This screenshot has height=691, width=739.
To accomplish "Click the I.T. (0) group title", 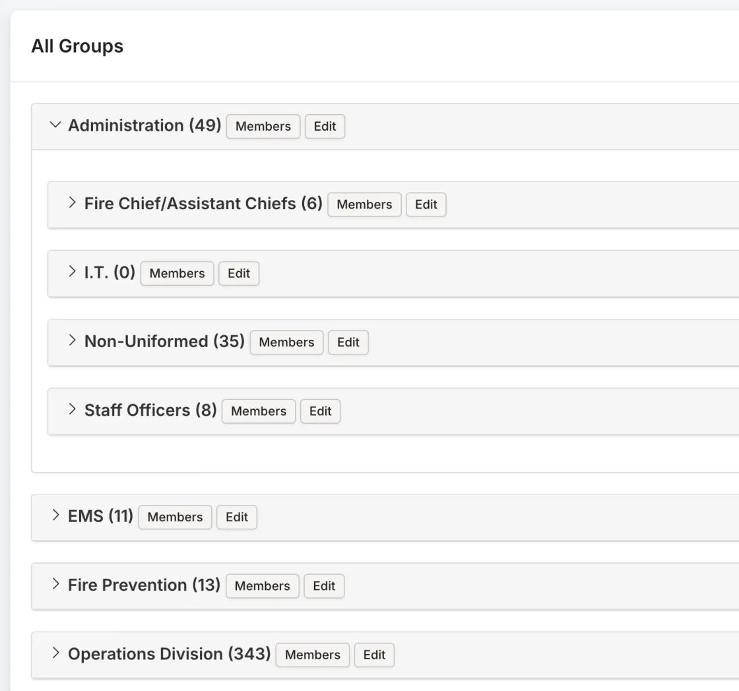I will (x=110, y=273).
